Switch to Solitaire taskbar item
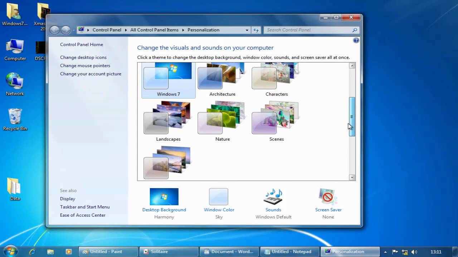 pyautogui.click(x=169, y=252)
